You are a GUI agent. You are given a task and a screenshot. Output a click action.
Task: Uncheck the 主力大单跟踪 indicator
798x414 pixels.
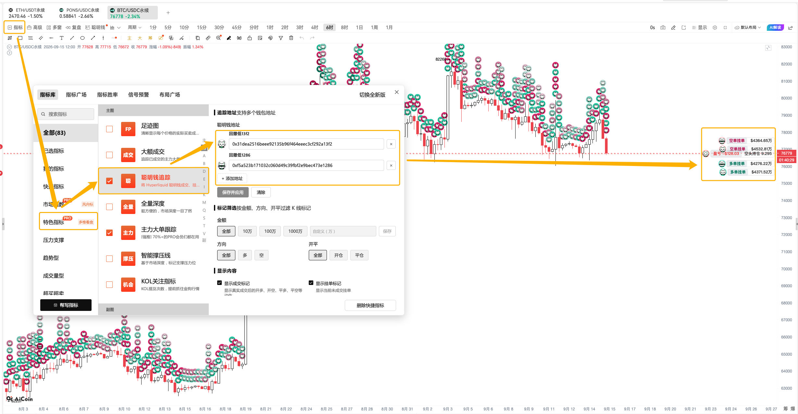tap(109, 233)
